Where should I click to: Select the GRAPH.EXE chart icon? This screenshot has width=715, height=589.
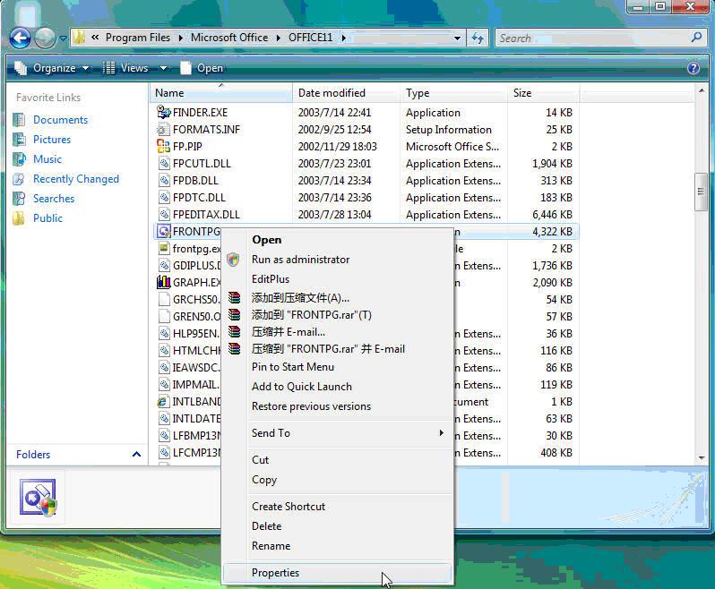(x=163, y=283)
